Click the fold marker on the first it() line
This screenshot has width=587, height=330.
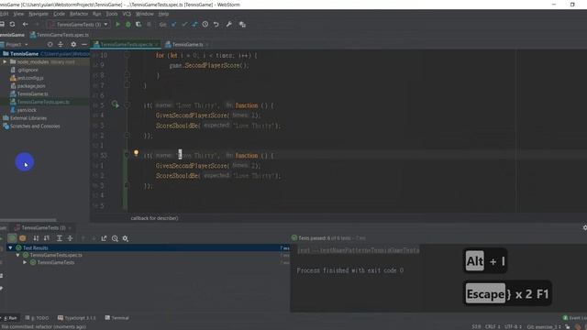[x=127, y=105]
